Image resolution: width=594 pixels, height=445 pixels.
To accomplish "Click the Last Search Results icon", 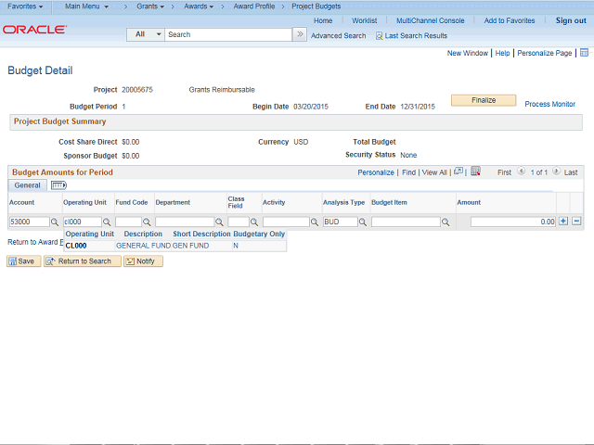I will pyautogui.click(x=379, y=36).
